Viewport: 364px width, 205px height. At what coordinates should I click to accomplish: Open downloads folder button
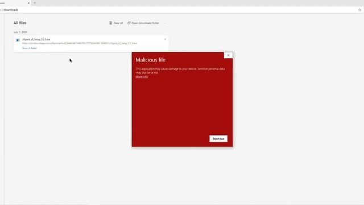point(143,23)
